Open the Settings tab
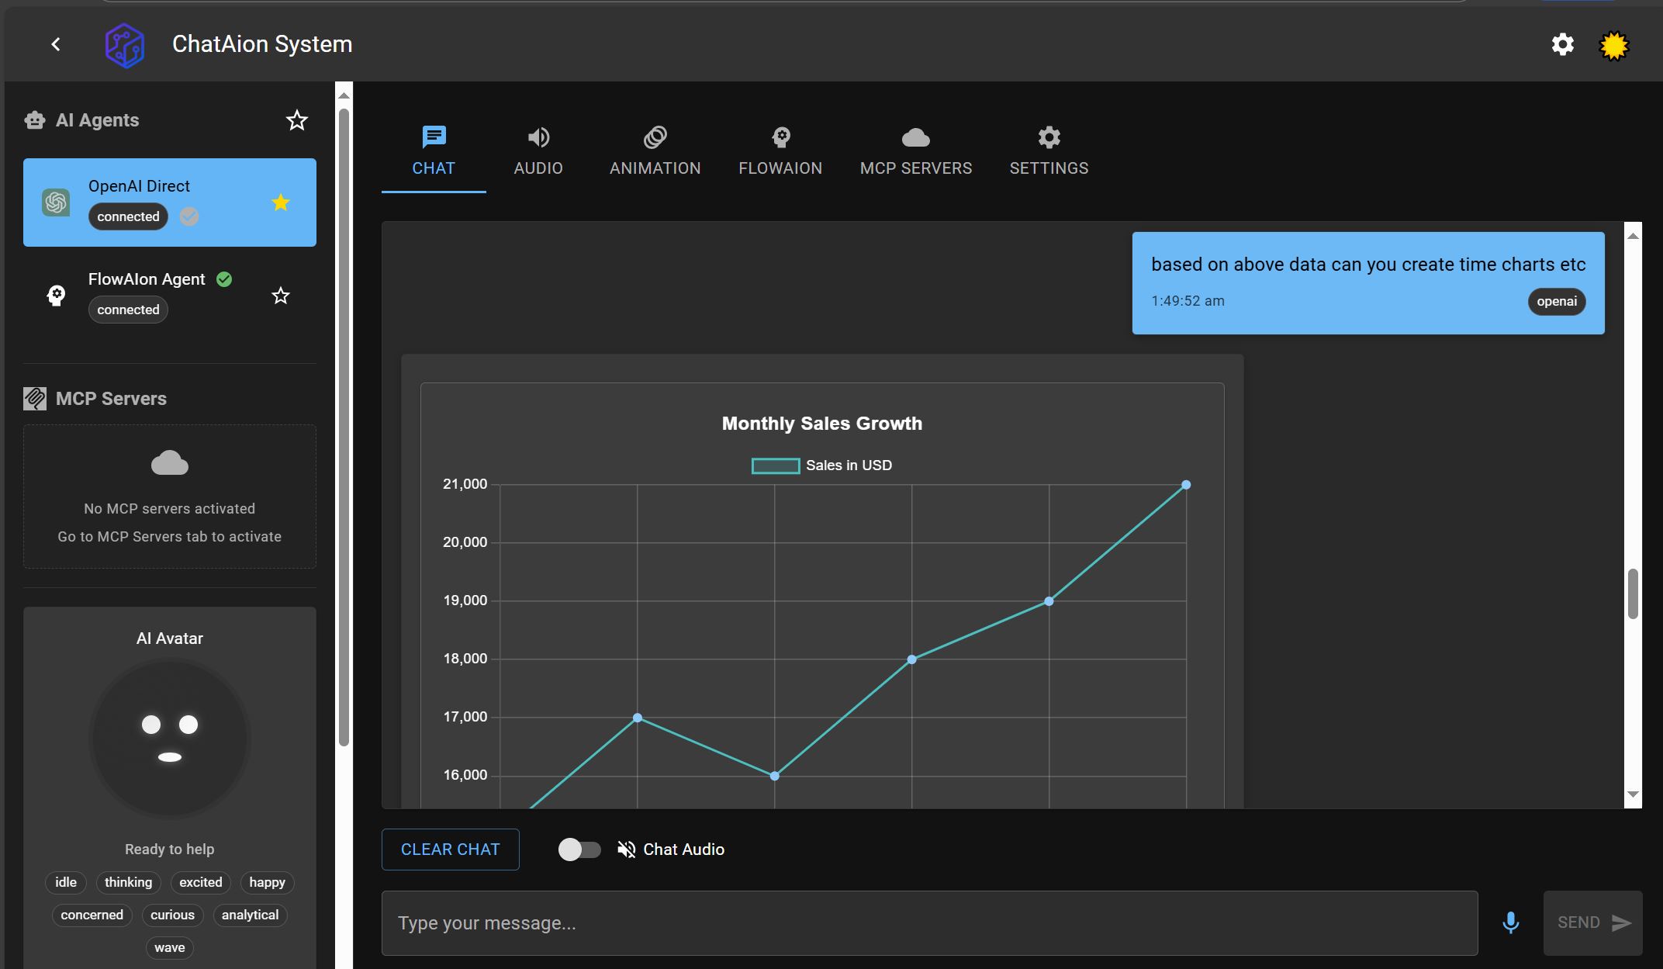Viewport: 1663px width, 969px height. [1049, 151]
